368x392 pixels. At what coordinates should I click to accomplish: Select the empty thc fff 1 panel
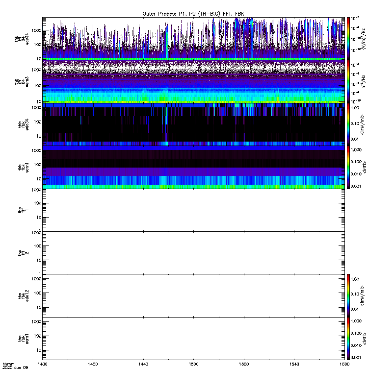193,210
